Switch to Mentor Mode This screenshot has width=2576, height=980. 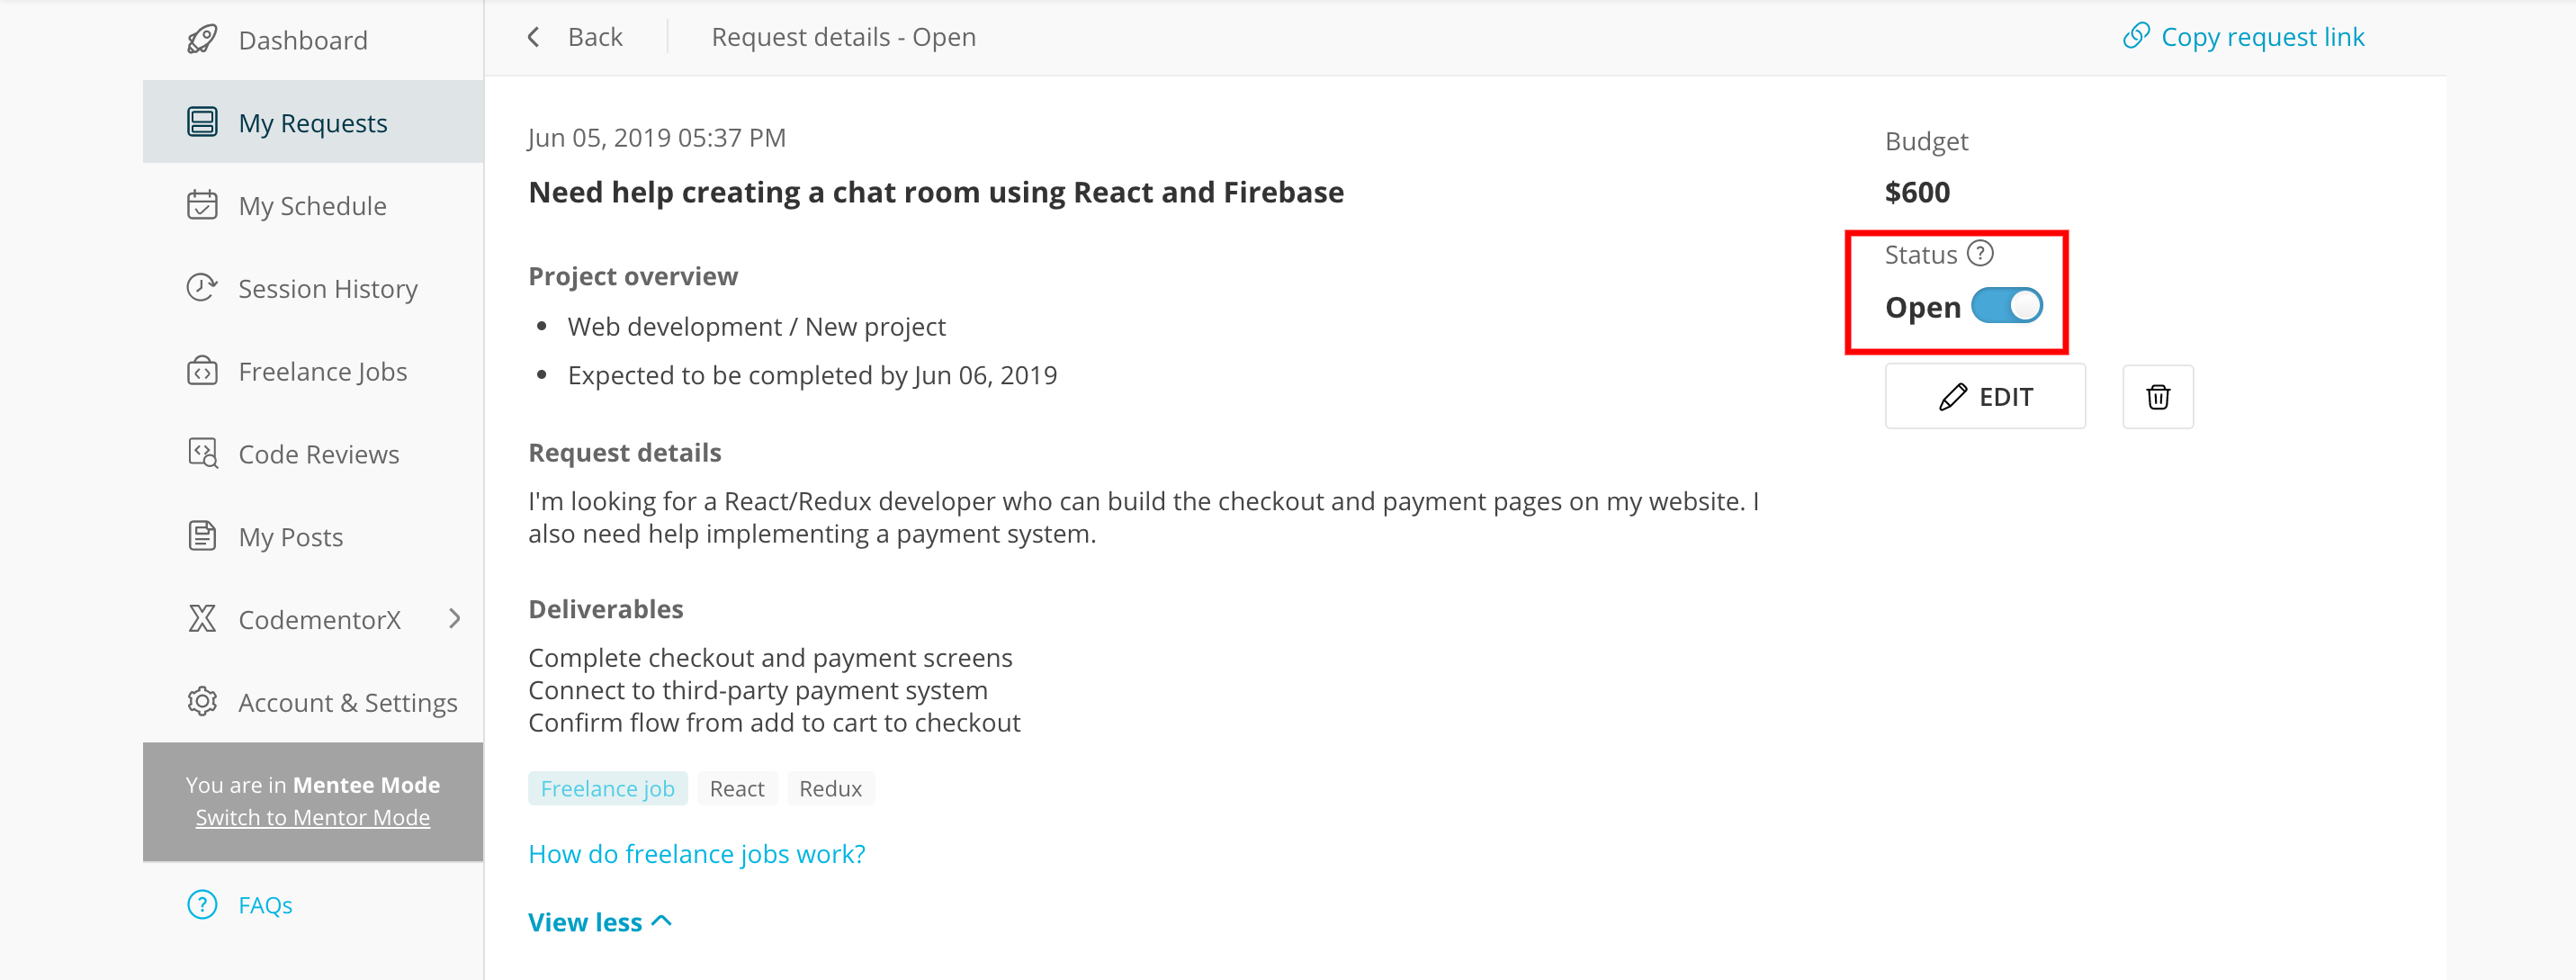tap(312, 818)
